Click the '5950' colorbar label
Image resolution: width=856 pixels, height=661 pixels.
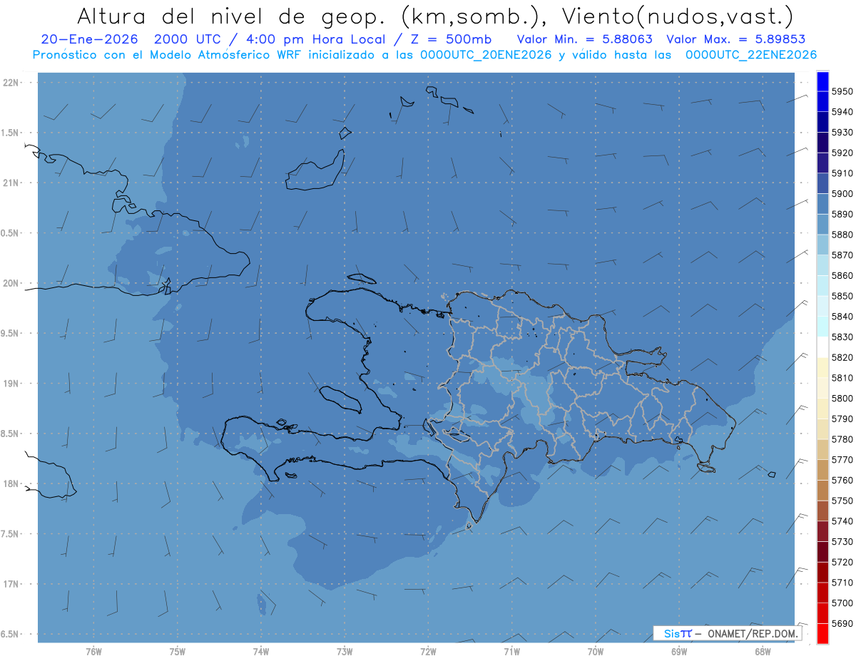click(x=842, y=91)
